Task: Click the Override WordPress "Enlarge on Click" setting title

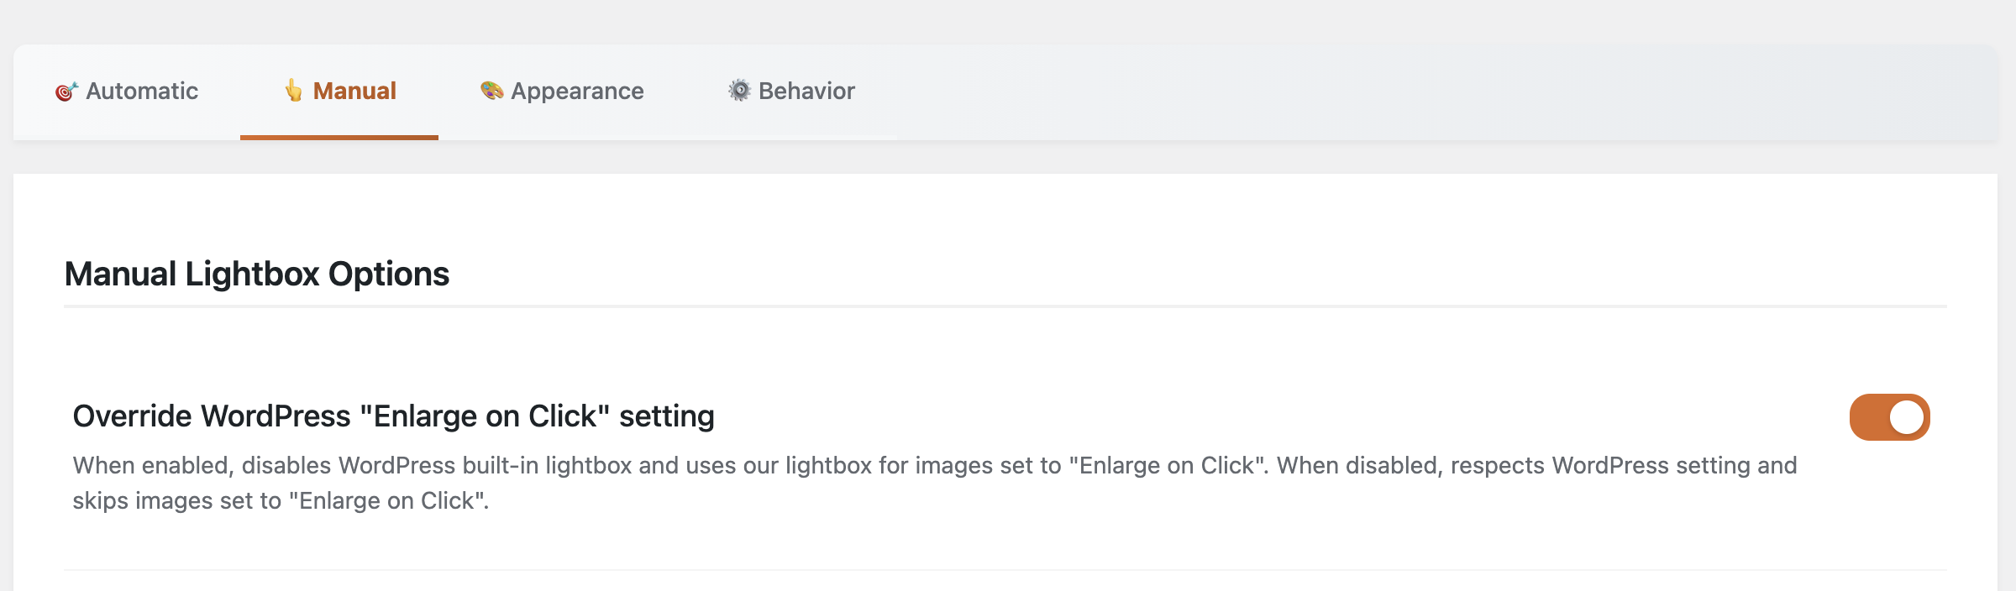Action: tap(393, 416)
